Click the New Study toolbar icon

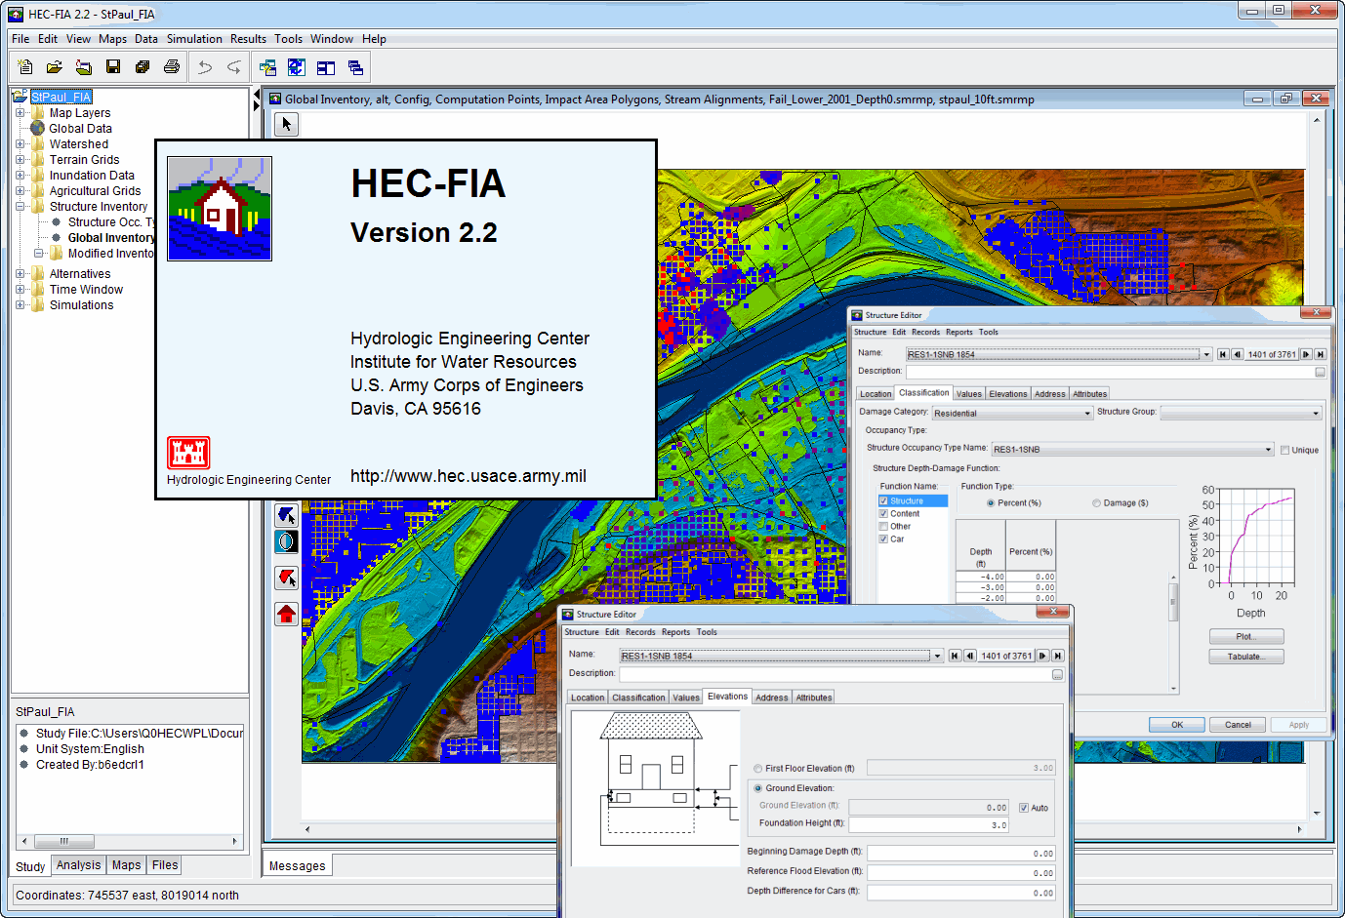pos(25,67)
